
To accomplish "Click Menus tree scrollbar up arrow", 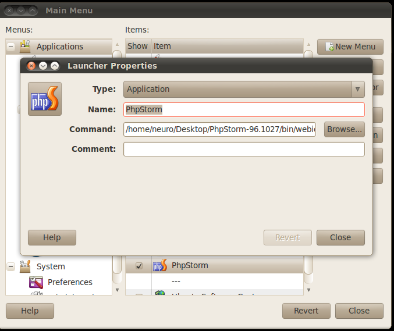I will pyautogui.click(x=117, y=44).
